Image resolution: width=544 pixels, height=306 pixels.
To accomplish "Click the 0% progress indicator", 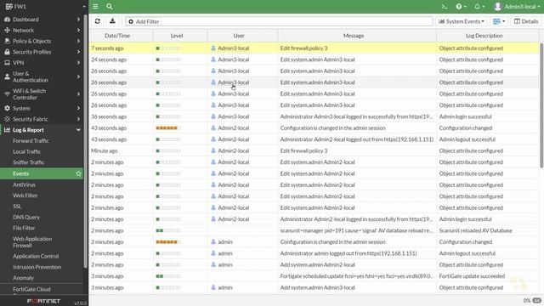I will pyautogui.click(x=527, y=300).
